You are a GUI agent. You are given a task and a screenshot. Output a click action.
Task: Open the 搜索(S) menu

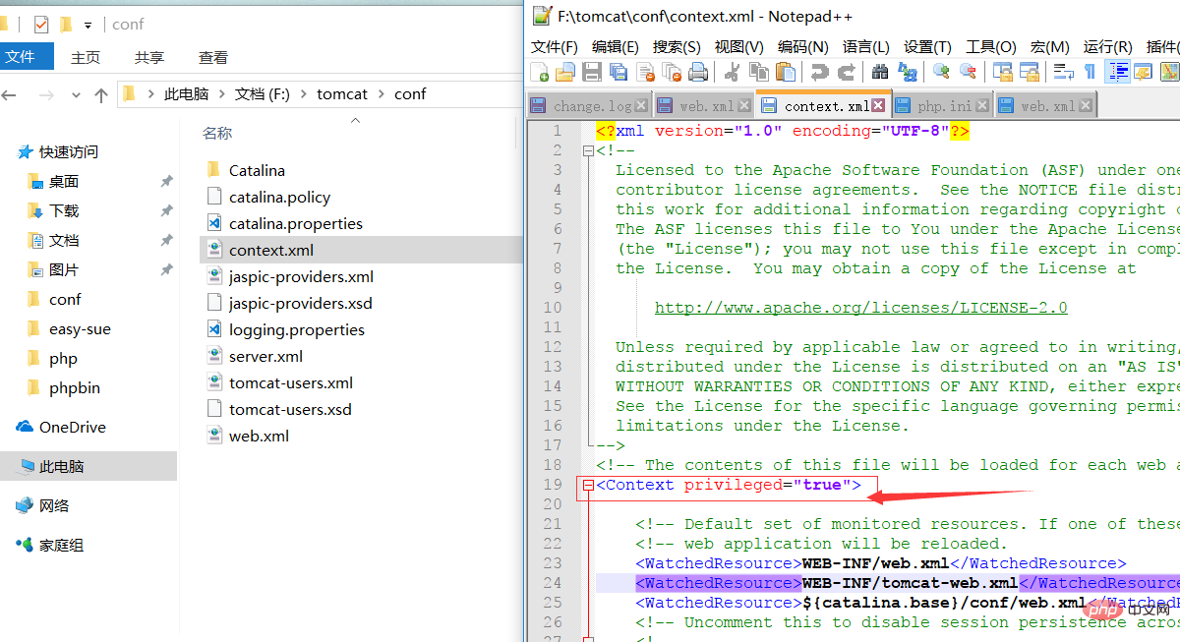[x=677, y=46]
